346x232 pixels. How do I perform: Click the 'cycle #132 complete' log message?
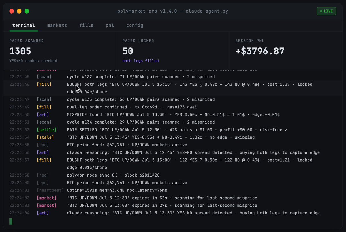(x=141, y=77)
